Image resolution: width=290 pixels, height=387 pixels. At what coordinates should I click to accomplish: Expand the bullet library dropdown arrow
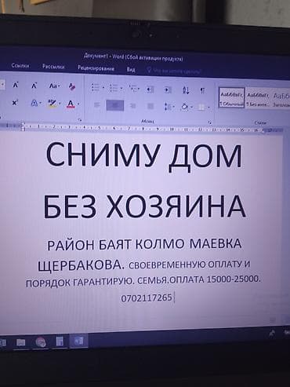[103, 88]
